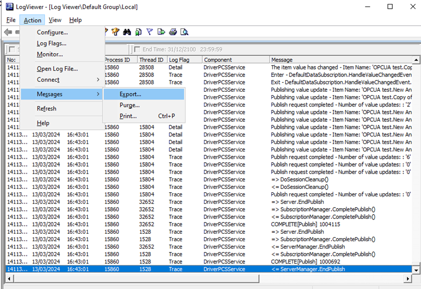This screenshot has width=421, height=289.
Task: Click horizontal scrollbar right arrow
Action: point(408,279)
